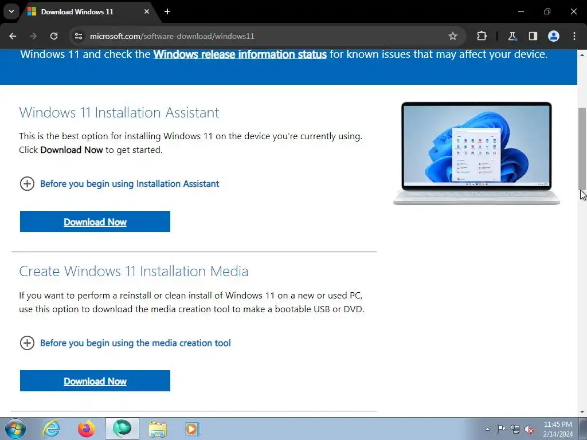
Task: Open the clock showing 11:45 PM
Action: click(558, 429)
